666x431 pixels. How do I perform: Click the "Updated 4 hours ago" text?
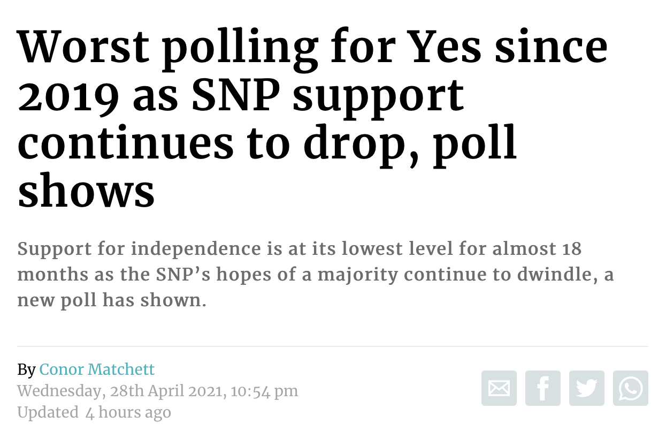[94, 412]
